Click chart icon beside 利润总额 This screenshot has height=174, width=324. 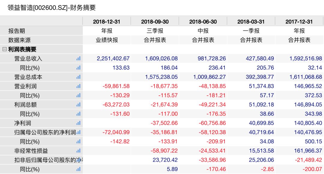(78, 105)
